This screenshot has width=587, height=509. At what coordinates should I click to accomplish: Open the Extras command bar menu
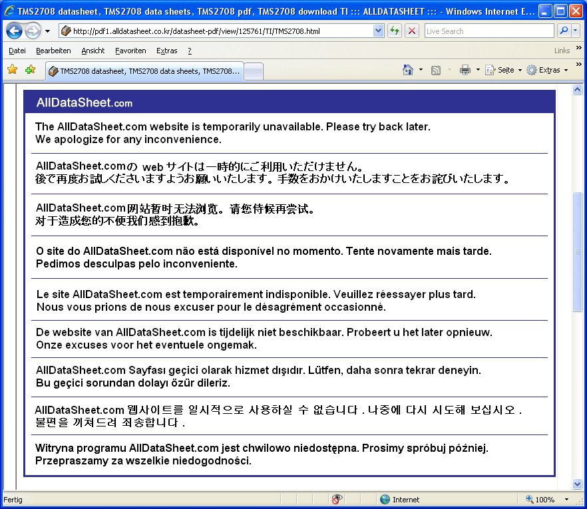point(547,70)
